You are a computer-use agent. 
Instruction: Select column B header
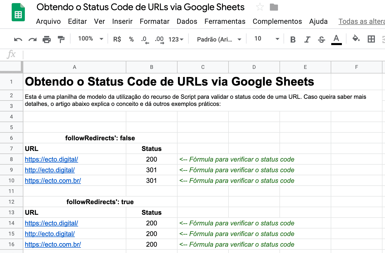point(152,67)
